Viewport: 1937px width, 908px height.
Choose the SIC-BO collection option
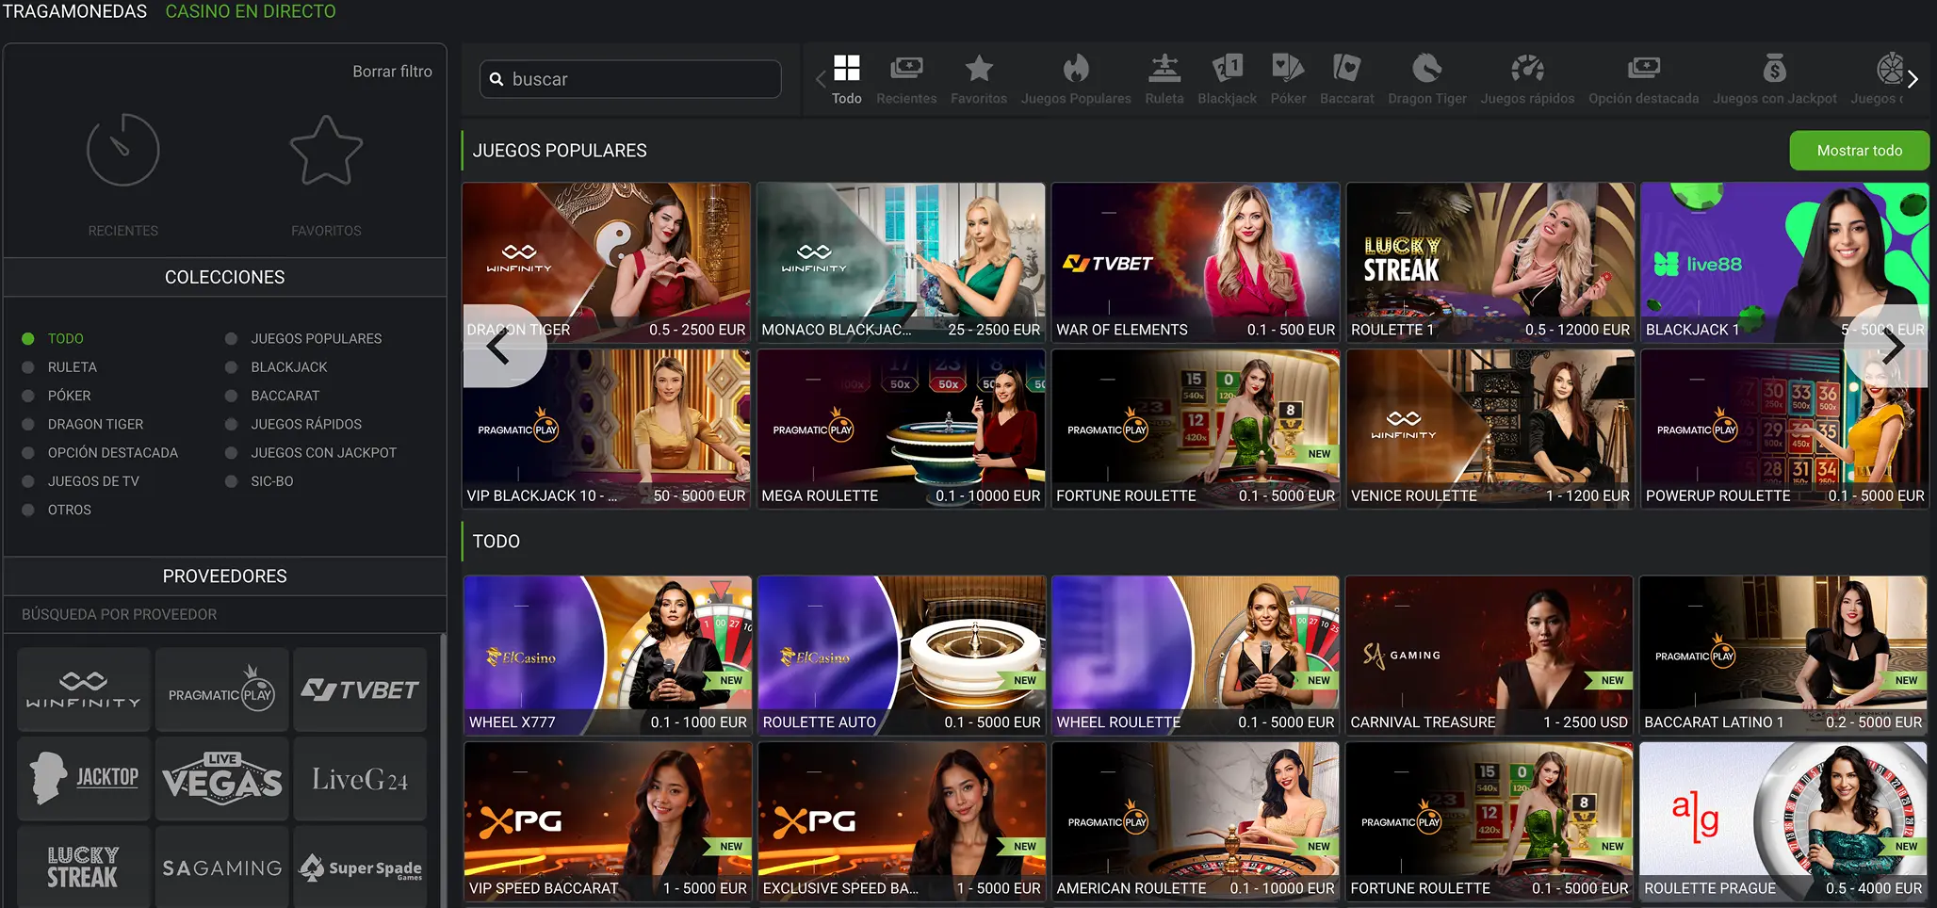pos(231,481)
